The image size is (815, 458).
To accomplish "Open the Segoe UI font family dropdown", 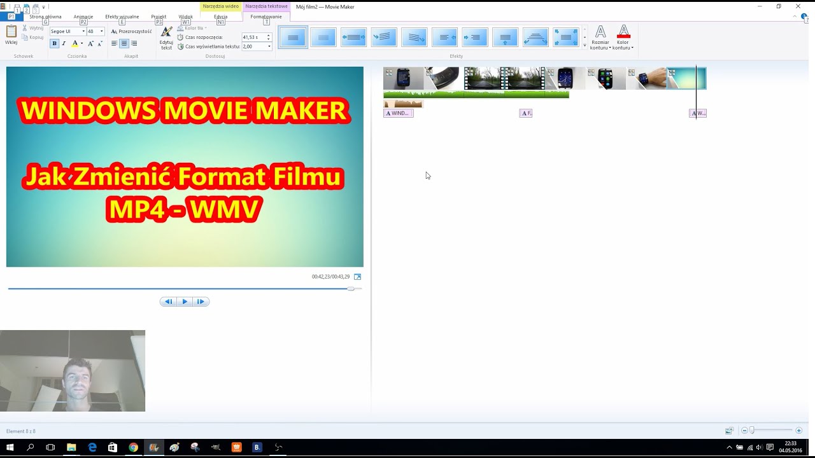I will [x=83, y=31].
